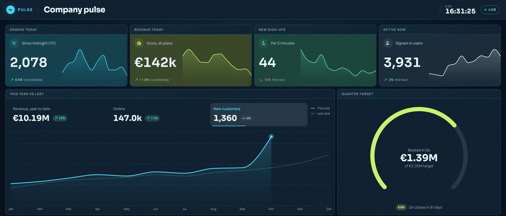Screen dimensions: 506x216
Task: Click the Pulse heartbeat logo icon
Action: click(10, 10)
